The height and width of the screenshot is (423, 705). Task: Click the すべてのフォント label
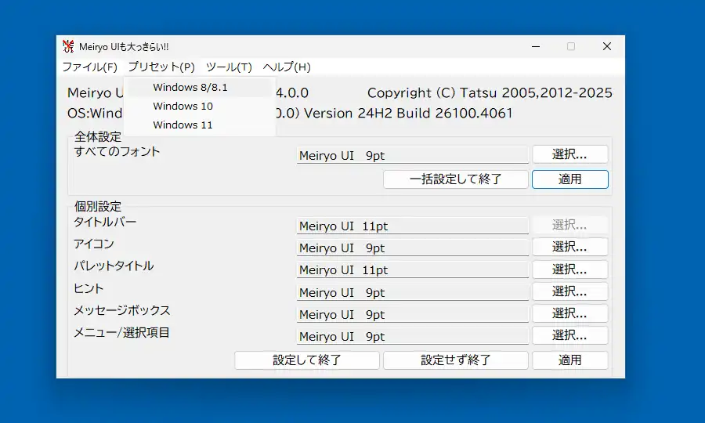click(117, 151)
